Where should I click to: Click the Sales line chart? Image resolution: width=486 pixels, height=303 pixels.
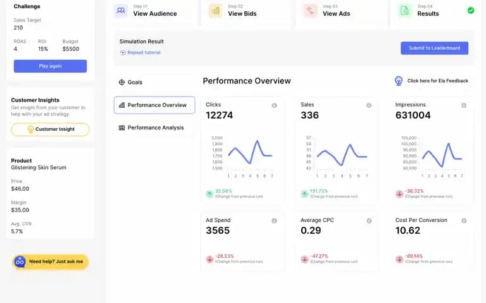pyautogui.click(x=337, y=156)
